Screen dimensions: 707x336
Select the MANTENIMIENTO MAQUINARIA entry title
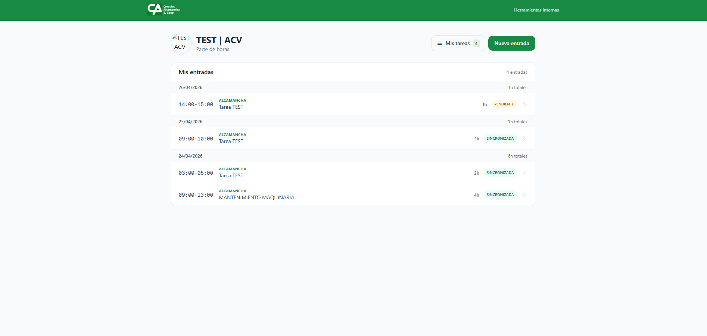tap(256, 198)
